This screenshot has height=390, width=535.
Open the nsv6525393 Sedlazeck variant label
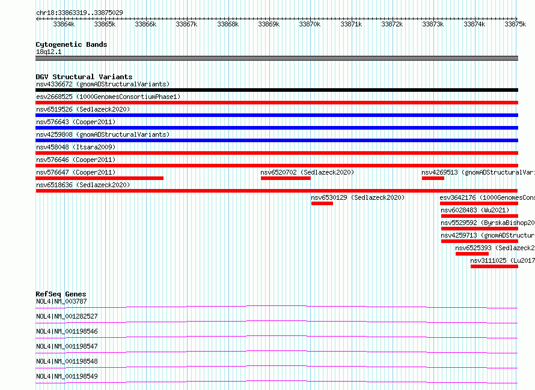(495, 248)
